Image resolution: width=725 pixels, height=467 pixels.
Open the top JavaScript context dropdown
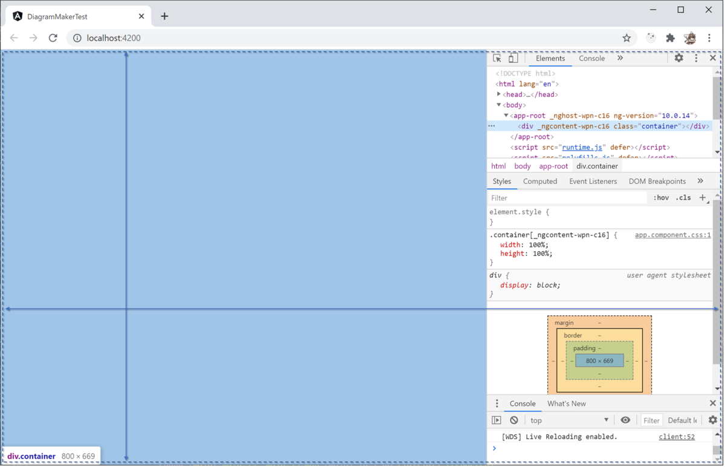[x=570, y=420]
